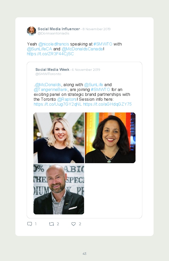
Task: Click the heart like icon
Action: point(73,224)
